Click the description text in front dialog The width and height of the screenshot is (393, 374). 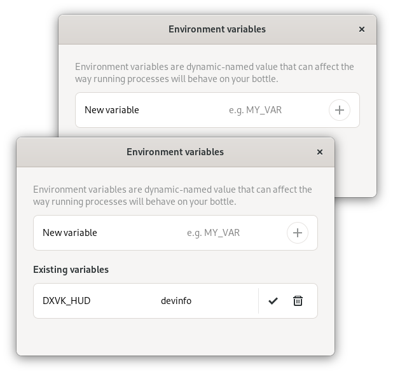click(x=172, y=195)
